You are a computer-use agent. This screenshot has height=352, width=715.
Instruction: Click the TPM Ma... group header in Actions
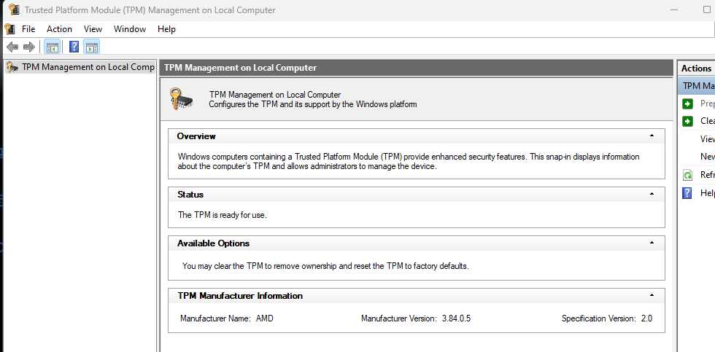pyautogui.click(x=696, y=85)
